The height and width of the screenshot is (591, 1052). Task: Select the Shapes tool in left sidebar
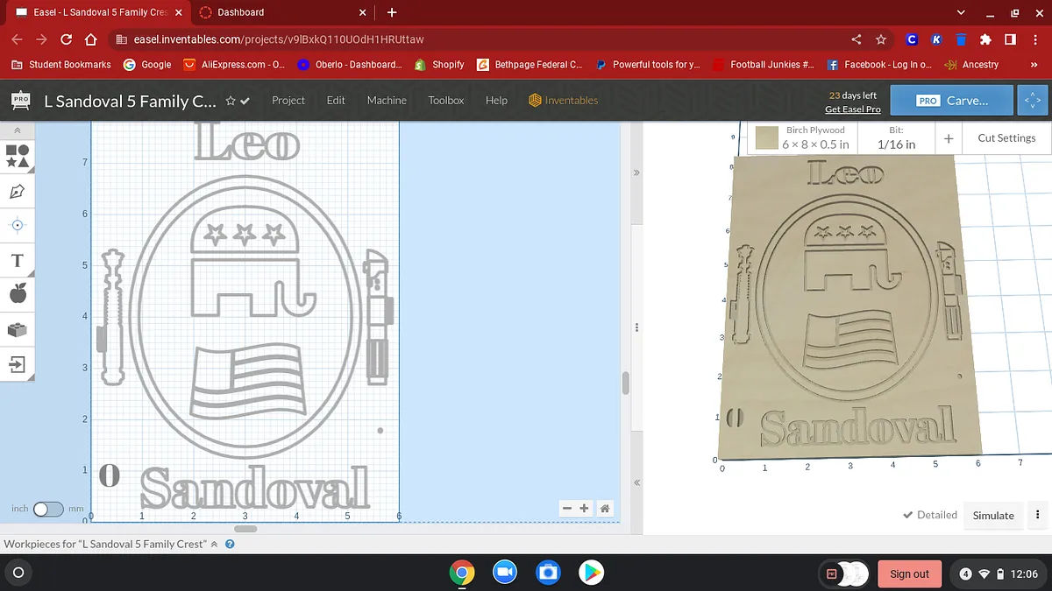(x=18, y=157)
